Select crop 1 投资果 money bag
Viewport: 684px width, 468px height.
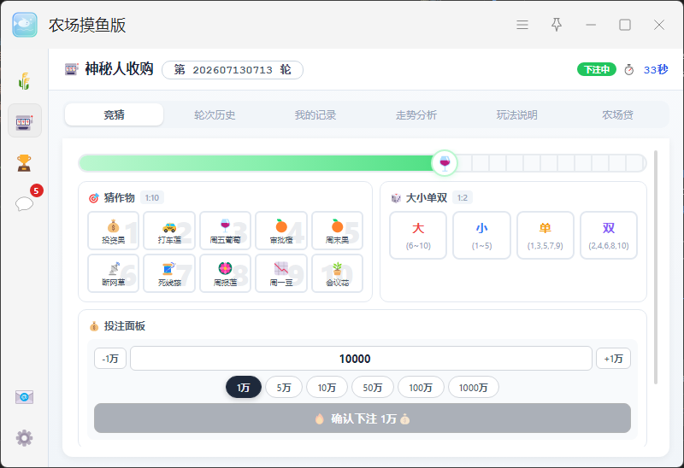[114, 231]
